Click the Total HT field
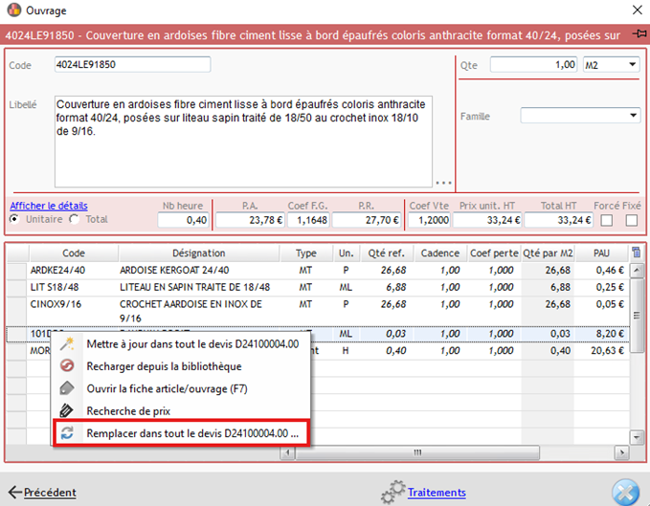The width and height of the screenshot is (650, 506). coord(558,220)
